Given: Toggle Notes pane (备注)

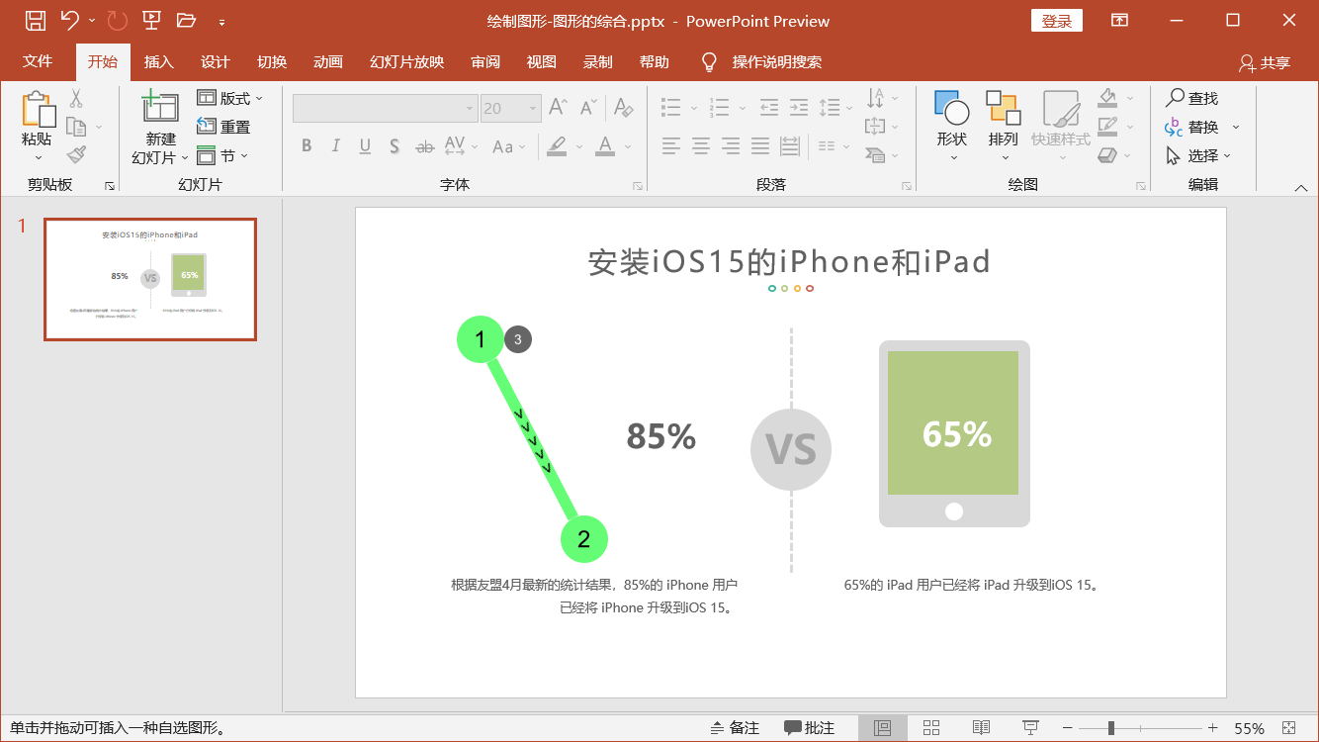Looking at the screenshot, I should [x=735, y=728].
